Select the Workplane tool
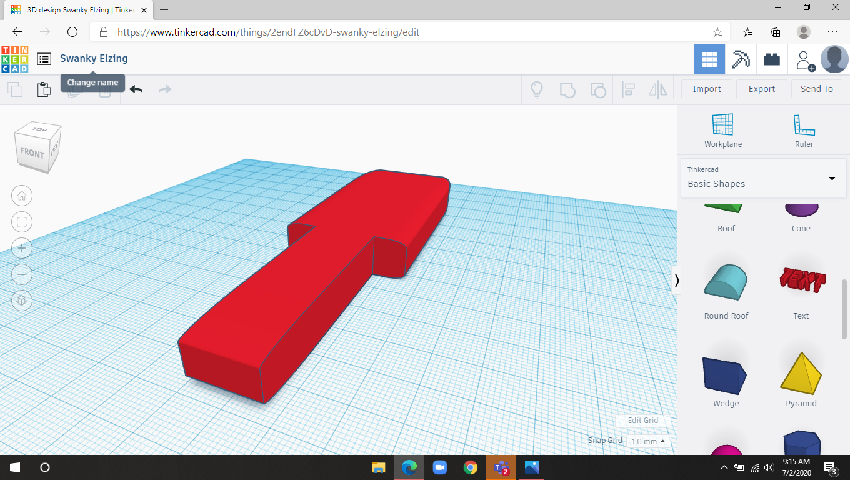Viewport: 850px width, 480px height. [x=723, y=131]
